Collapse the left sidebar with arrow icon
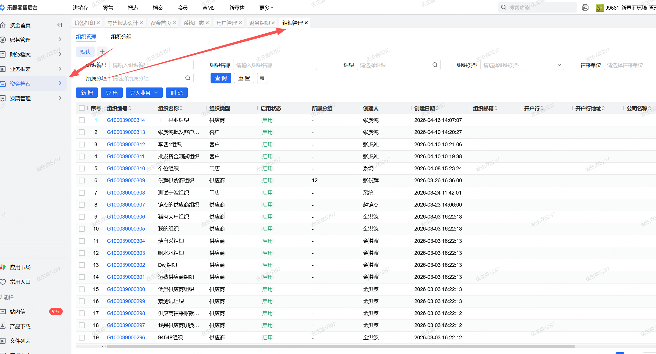This screenshot has width=656, height=354. 59,25
